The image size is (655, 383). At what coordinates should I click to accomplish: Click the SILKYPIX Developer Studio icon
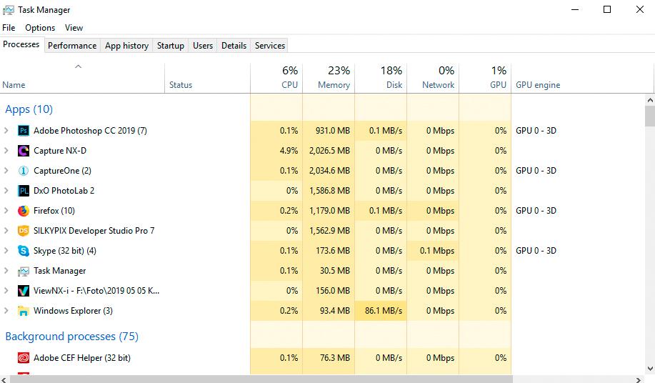pos(24,231)
